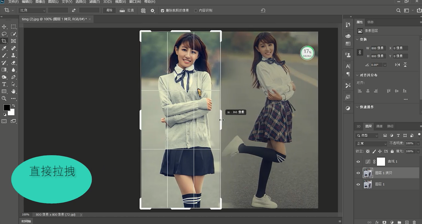Open the 图像(I) menu

click(x=40, y=2)
